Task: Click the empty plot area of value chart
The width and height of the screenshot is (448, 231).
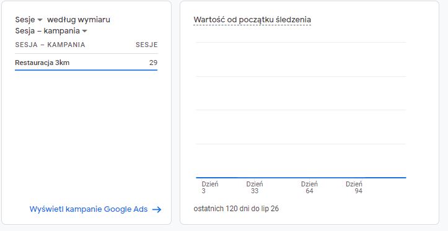Action: tap(301, 110)
